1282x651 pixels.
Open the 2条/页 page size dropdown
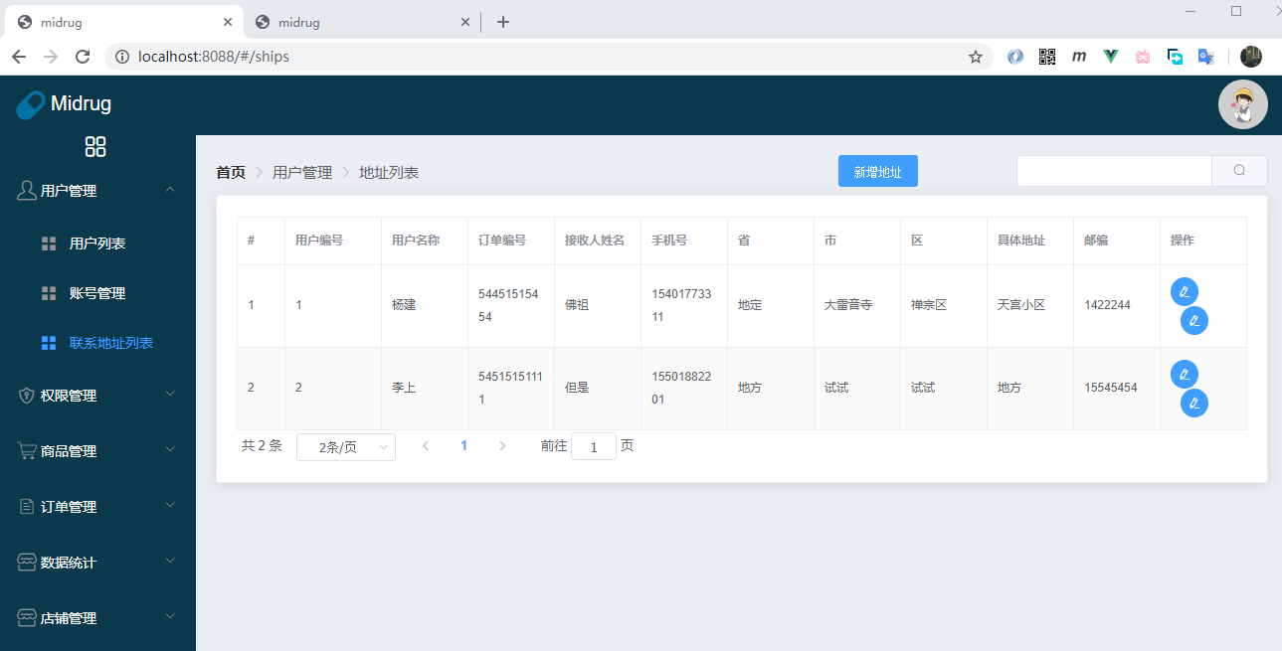pos(345,446)
